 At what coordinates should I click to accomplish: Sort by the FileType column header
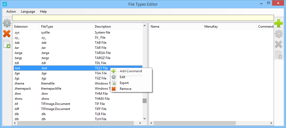(x=66, y=27)
